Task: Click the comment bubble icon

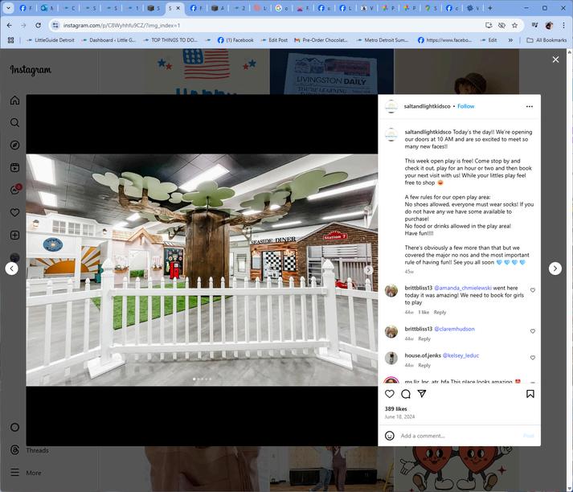Action: point(406,394)
